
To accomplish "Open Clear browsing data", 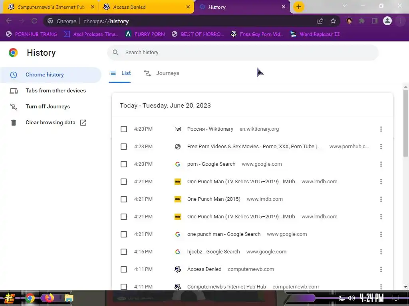I will pyautogui.click(x=51, y=123).
